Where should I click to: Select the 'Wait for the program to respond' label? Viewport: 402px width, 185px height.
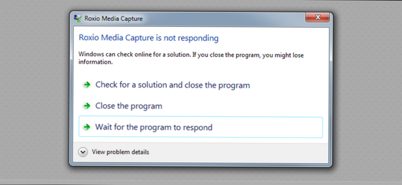(154, 127)
